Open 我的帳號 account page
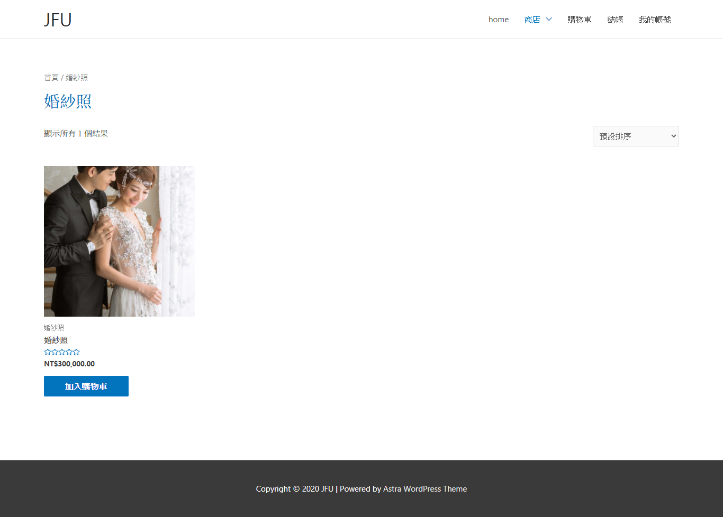 click(x=655, y=20)
